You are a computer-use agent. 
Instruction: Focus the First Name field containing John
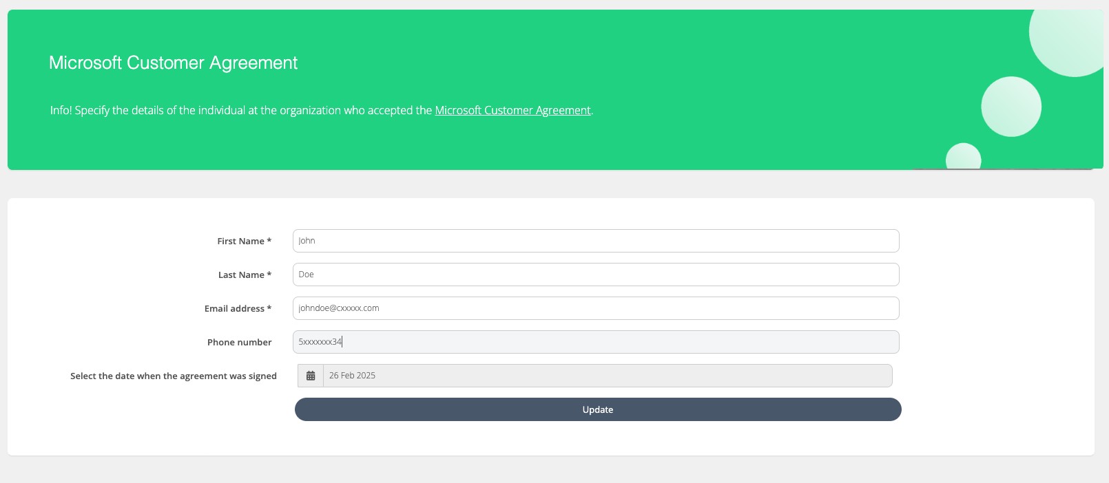[595, 241]
